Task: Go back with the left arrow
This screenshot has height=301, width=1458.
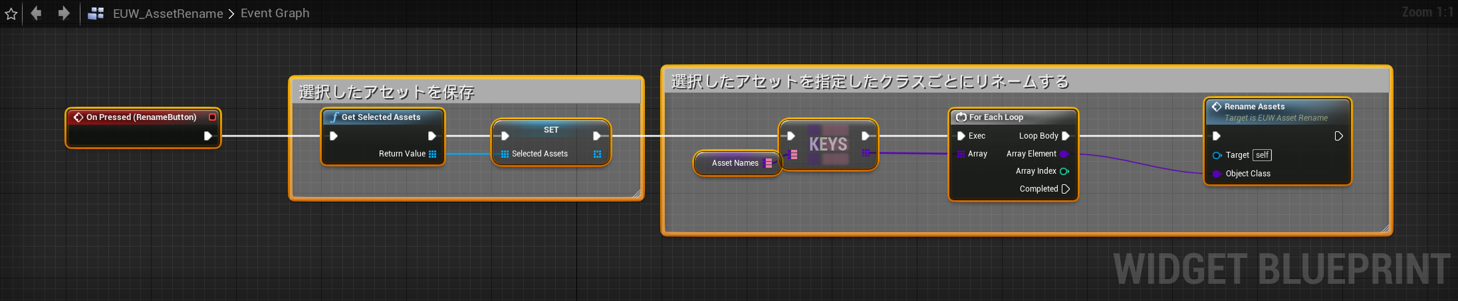Action: tap(36, 13)
